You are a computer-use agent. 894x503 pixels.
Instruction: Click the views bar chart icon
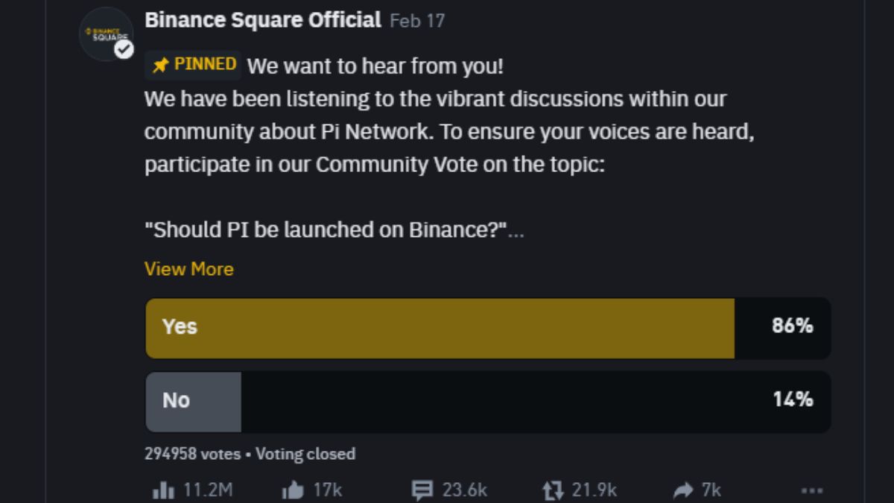tap(163, 490)
